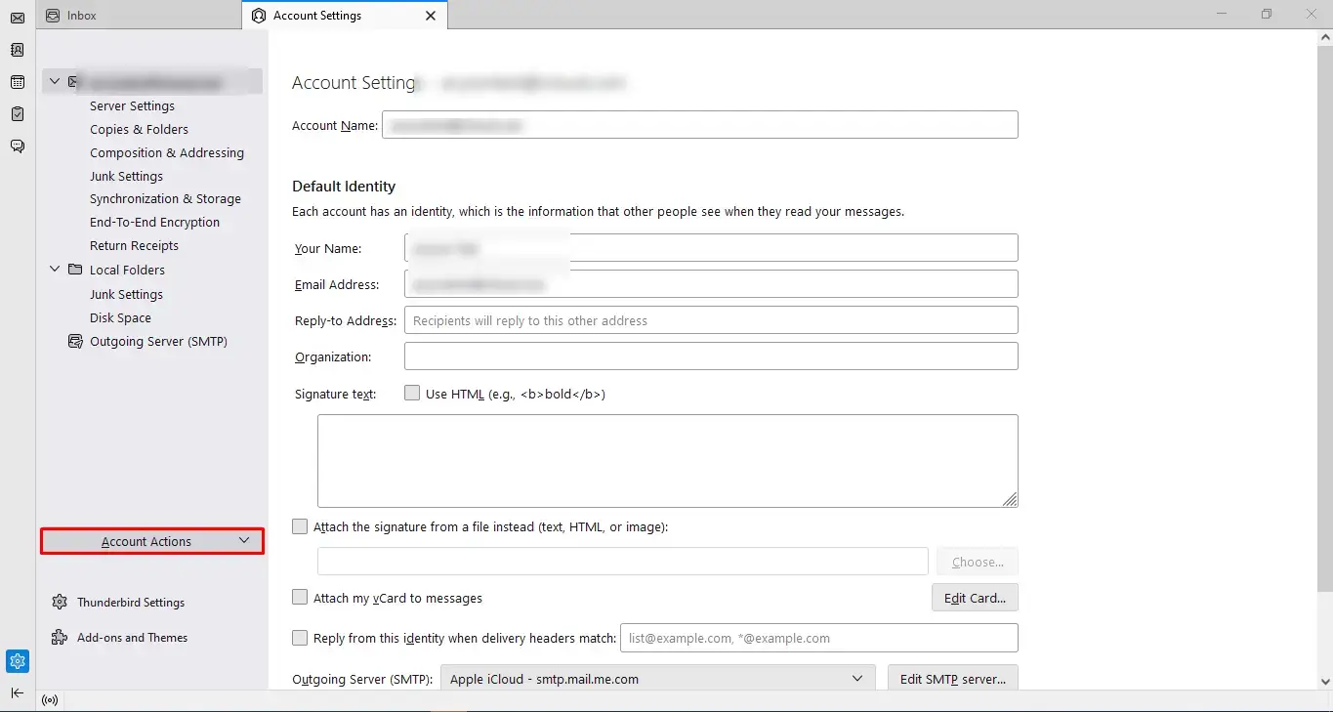This screenshot has height=712, width=1333.
Task: Click the online status icon in status bar
Action: 50,700
